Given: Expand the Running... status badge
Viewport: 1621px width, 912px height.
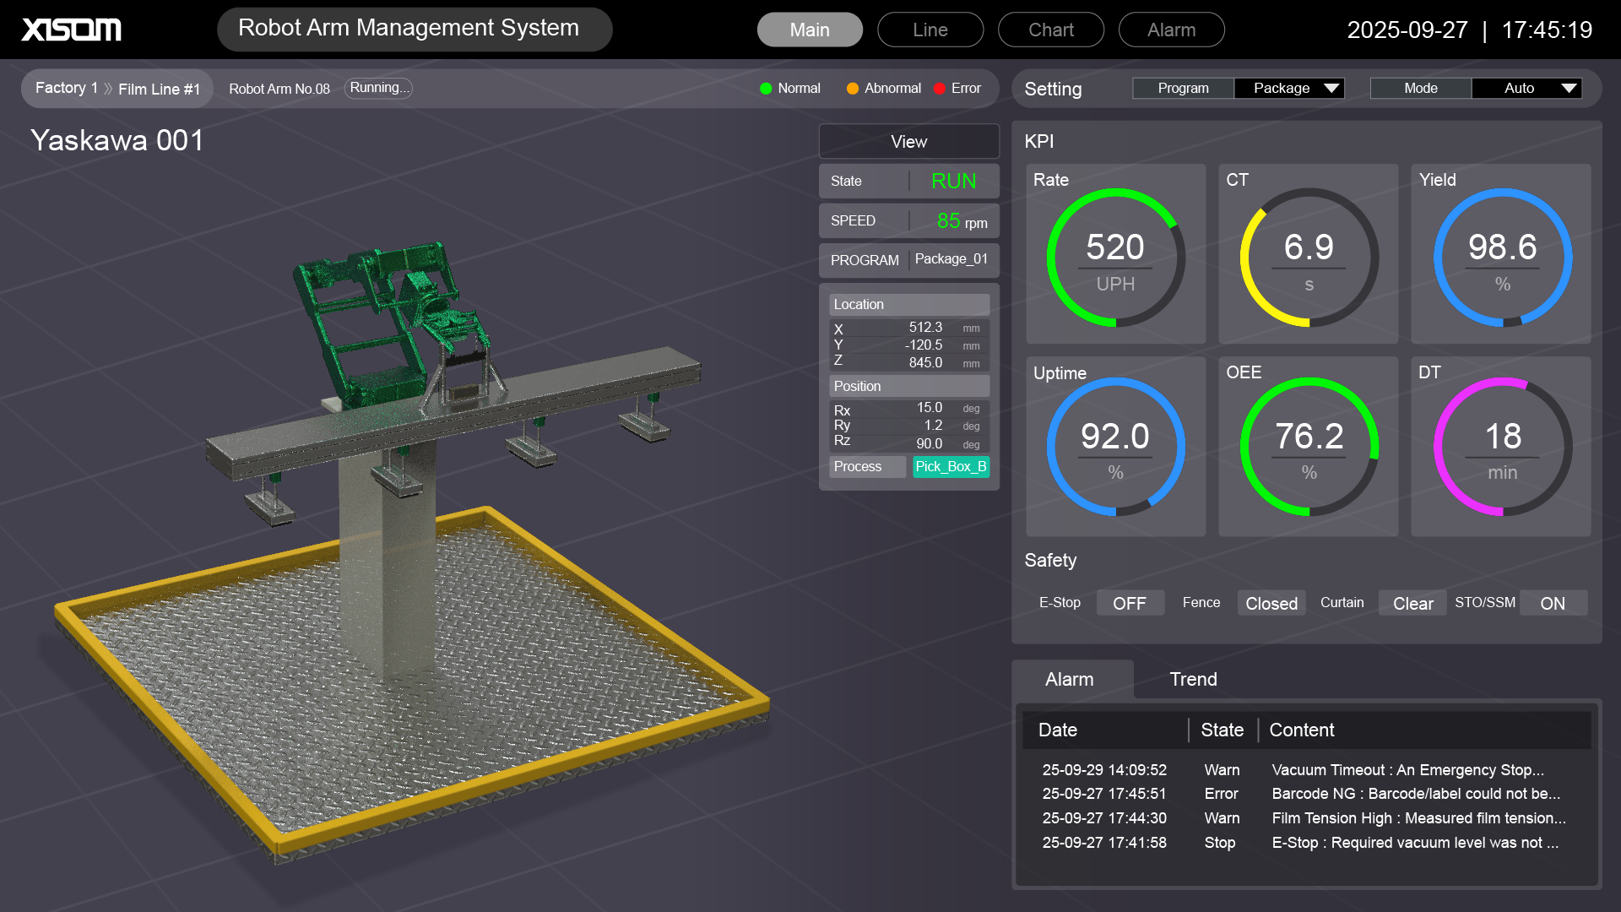Looking at the screenshot, I should point(377,87).
